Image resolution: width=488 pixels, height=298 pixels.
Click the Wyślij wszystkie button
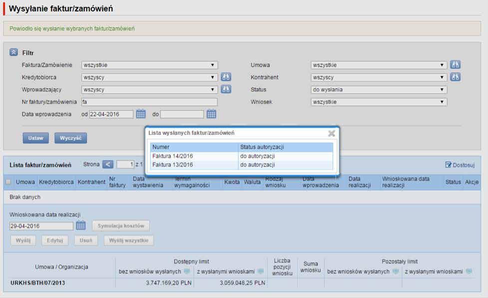click(x=128, y=241)
